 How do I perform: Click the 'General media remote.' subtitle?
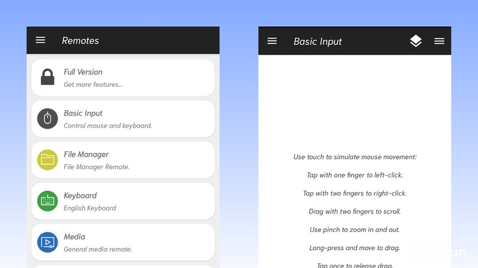(97, 249)
